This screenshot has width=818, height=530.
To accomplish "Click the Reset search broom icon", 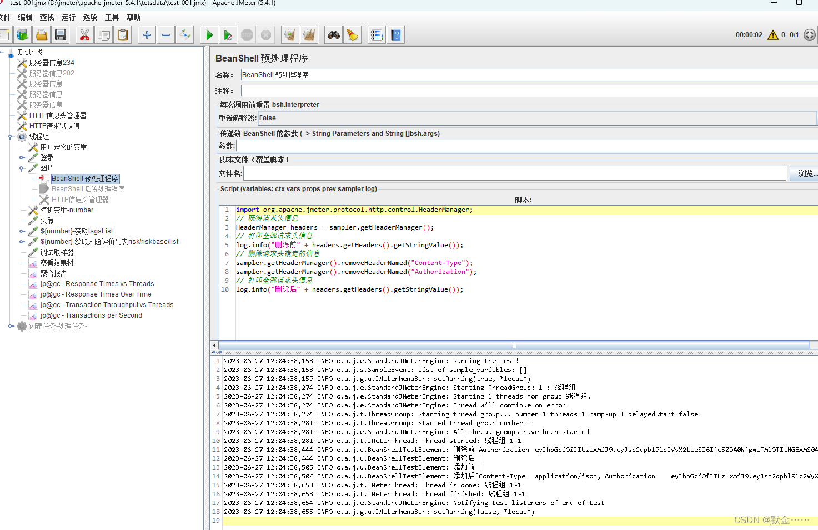I will tap(352, 35).
